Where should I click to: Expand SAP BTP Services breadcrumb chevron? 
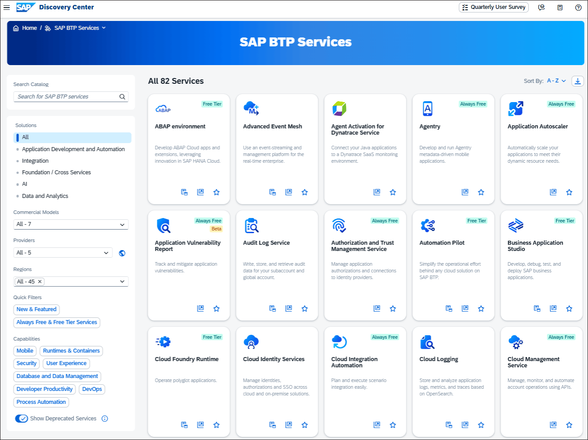104,28
